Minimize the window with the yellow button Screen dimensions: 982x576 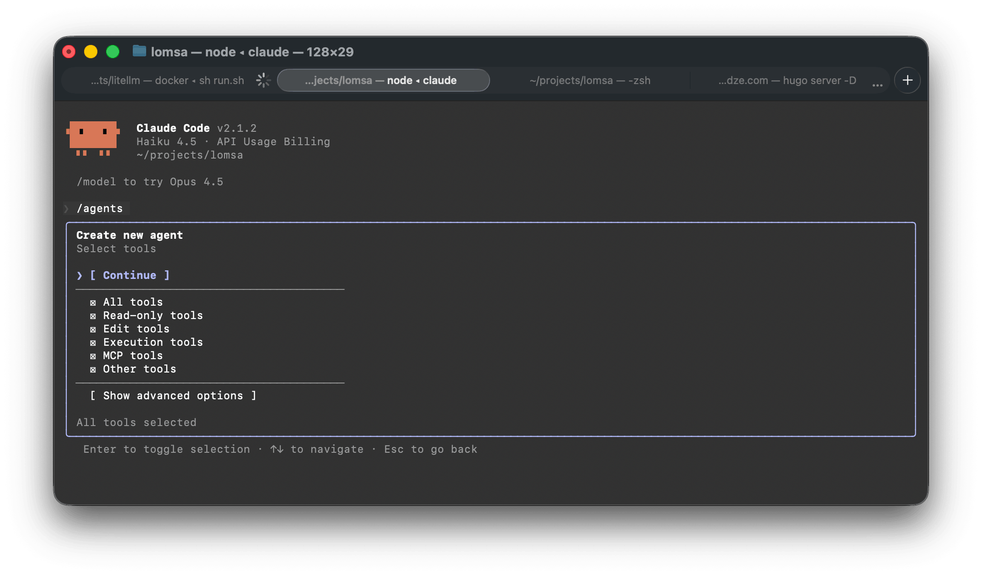click(x=91, y=52)
